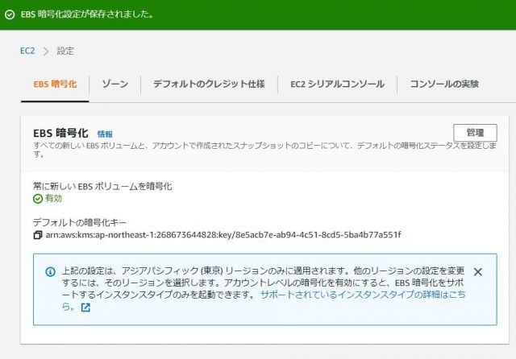Click the green 有効 status check icon

[38, 198]
